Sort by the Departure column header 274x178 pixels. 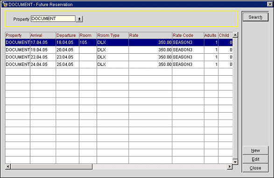[x=68, y=36]
